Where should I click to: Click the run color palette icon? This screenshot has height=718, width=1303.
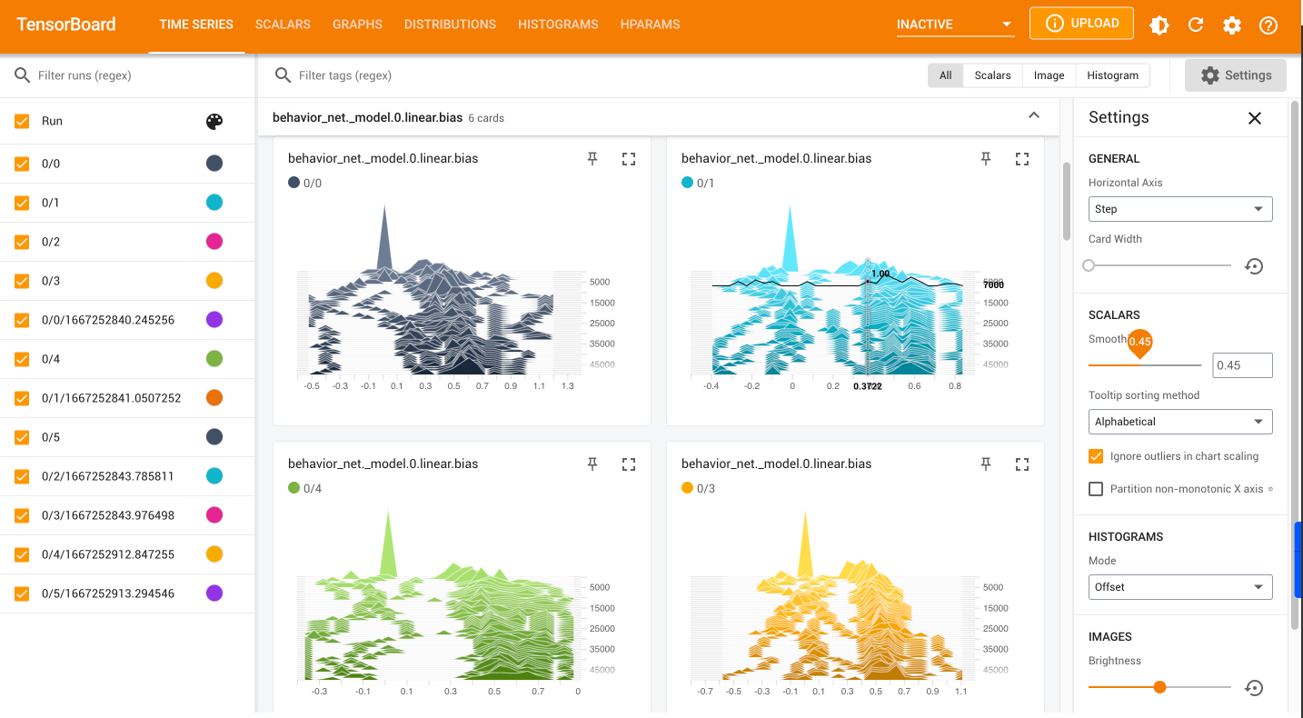[214, 122]
